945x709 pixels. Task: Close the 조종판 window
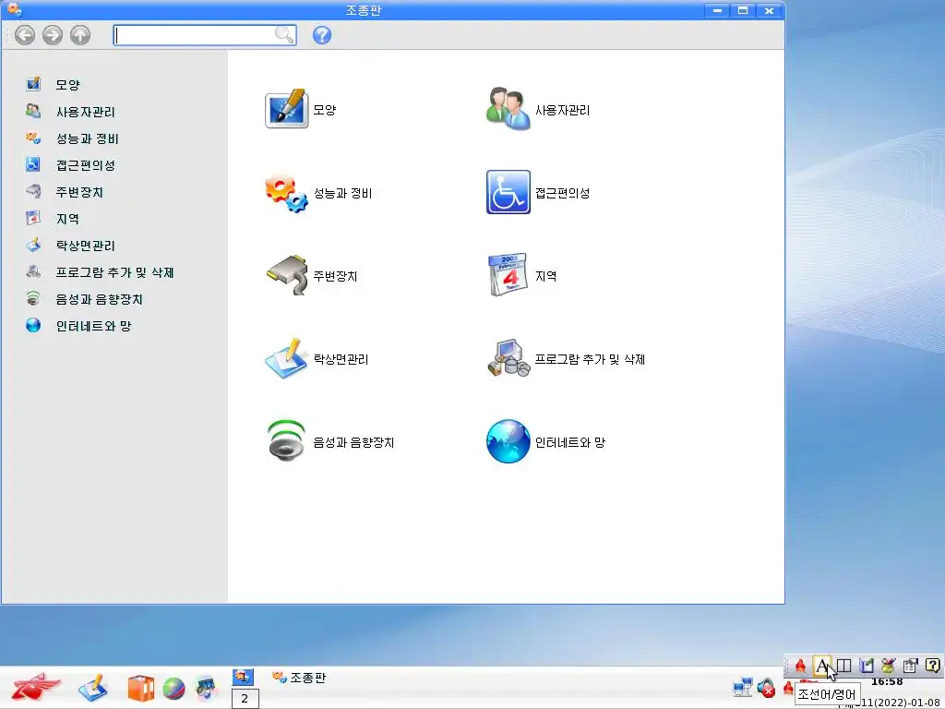[x=769, y=10]
